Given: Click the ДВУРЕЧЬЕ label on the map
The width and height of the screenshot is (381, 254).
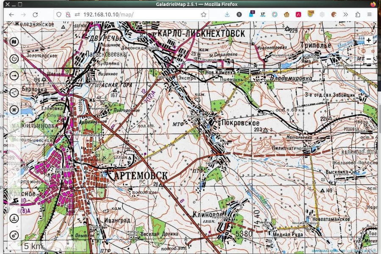Looking at the screenshot, I should pos(106,39).
